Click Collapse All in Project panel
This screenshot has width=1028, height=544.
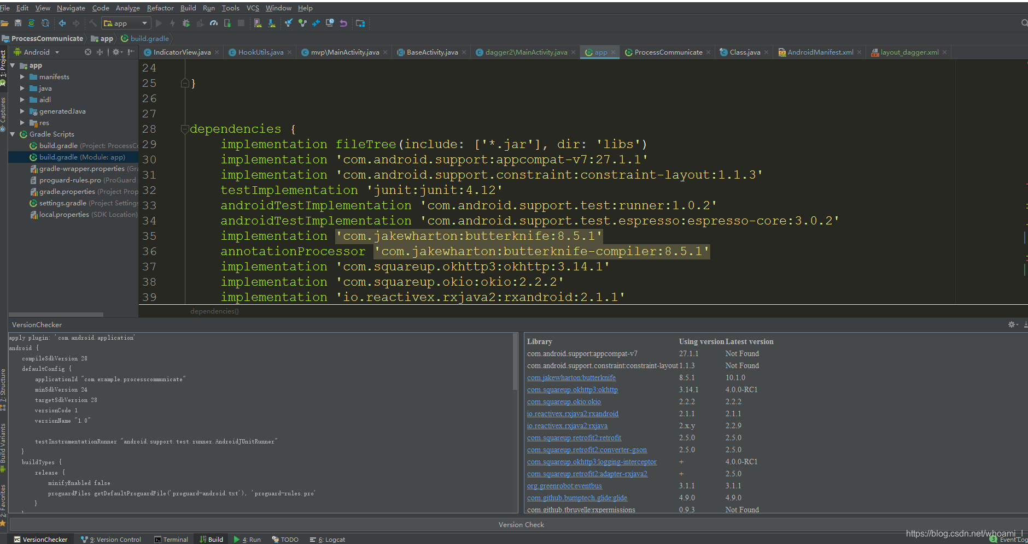(100, 52)
